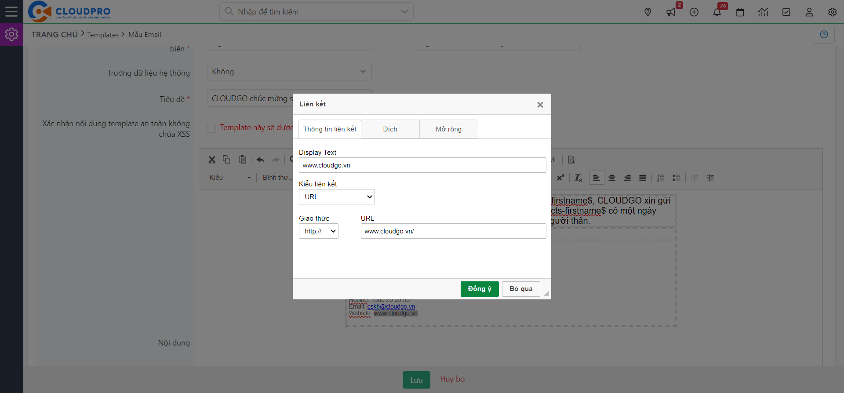Open the Kiểu liên kết URL dropdown
This screenshot has width=844, height=393.
337,197
